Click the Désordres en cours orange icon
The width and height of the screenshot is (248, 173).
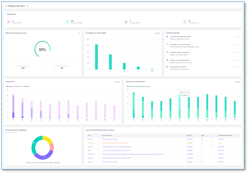pos(185,22)
